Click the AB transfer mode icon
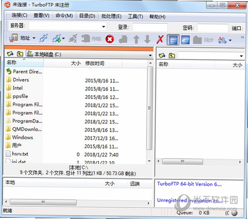248x219 pixels. [x=222, y=40]
